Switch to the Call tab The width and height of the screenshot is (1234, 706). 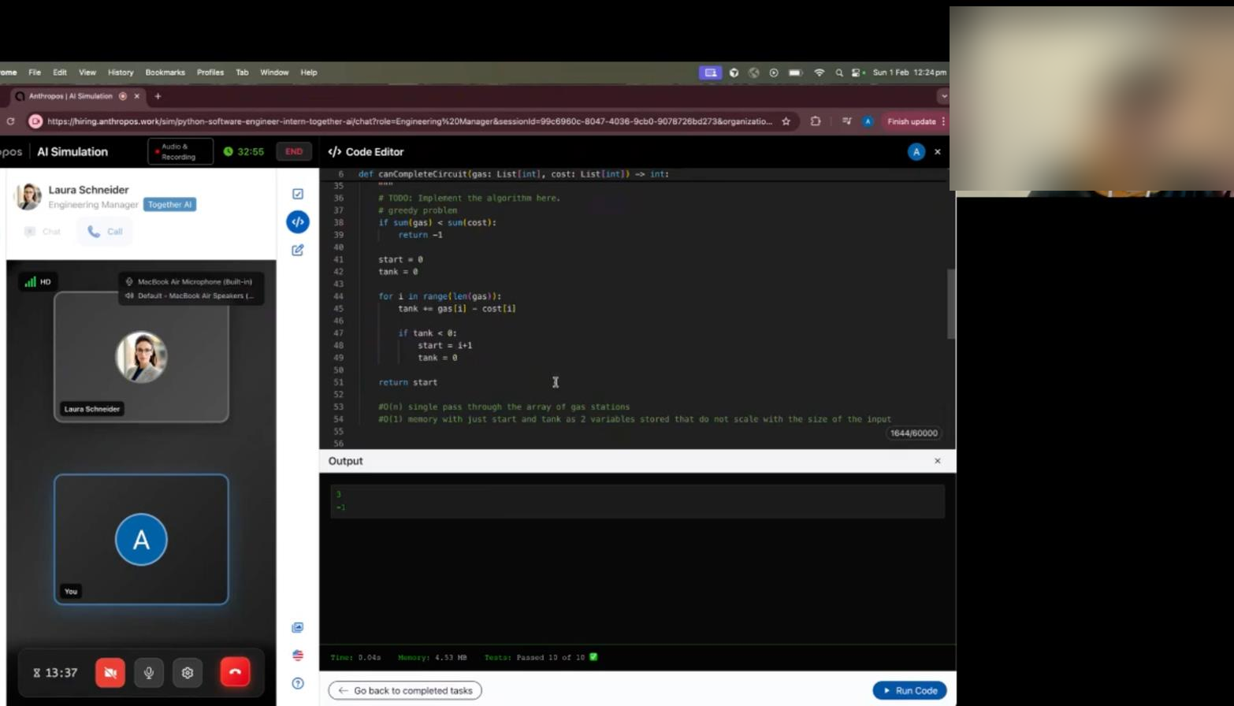click(105, 232)
